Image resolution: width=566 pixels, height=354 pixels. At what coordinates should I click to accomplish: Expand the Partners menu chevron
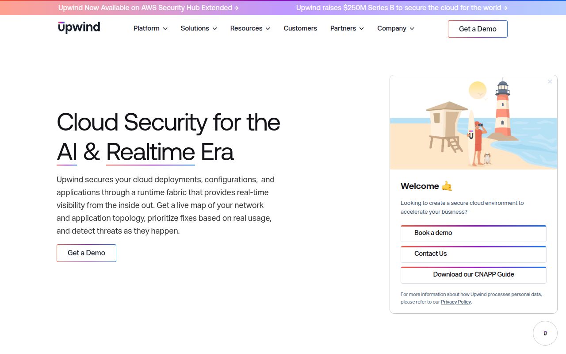[361, 28]
